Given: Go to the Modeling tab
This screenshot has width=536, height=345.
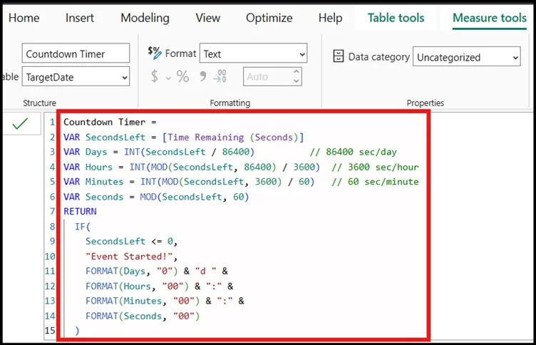Looking at the screenshot, I should pyautogui.click(x=145, y=18).
